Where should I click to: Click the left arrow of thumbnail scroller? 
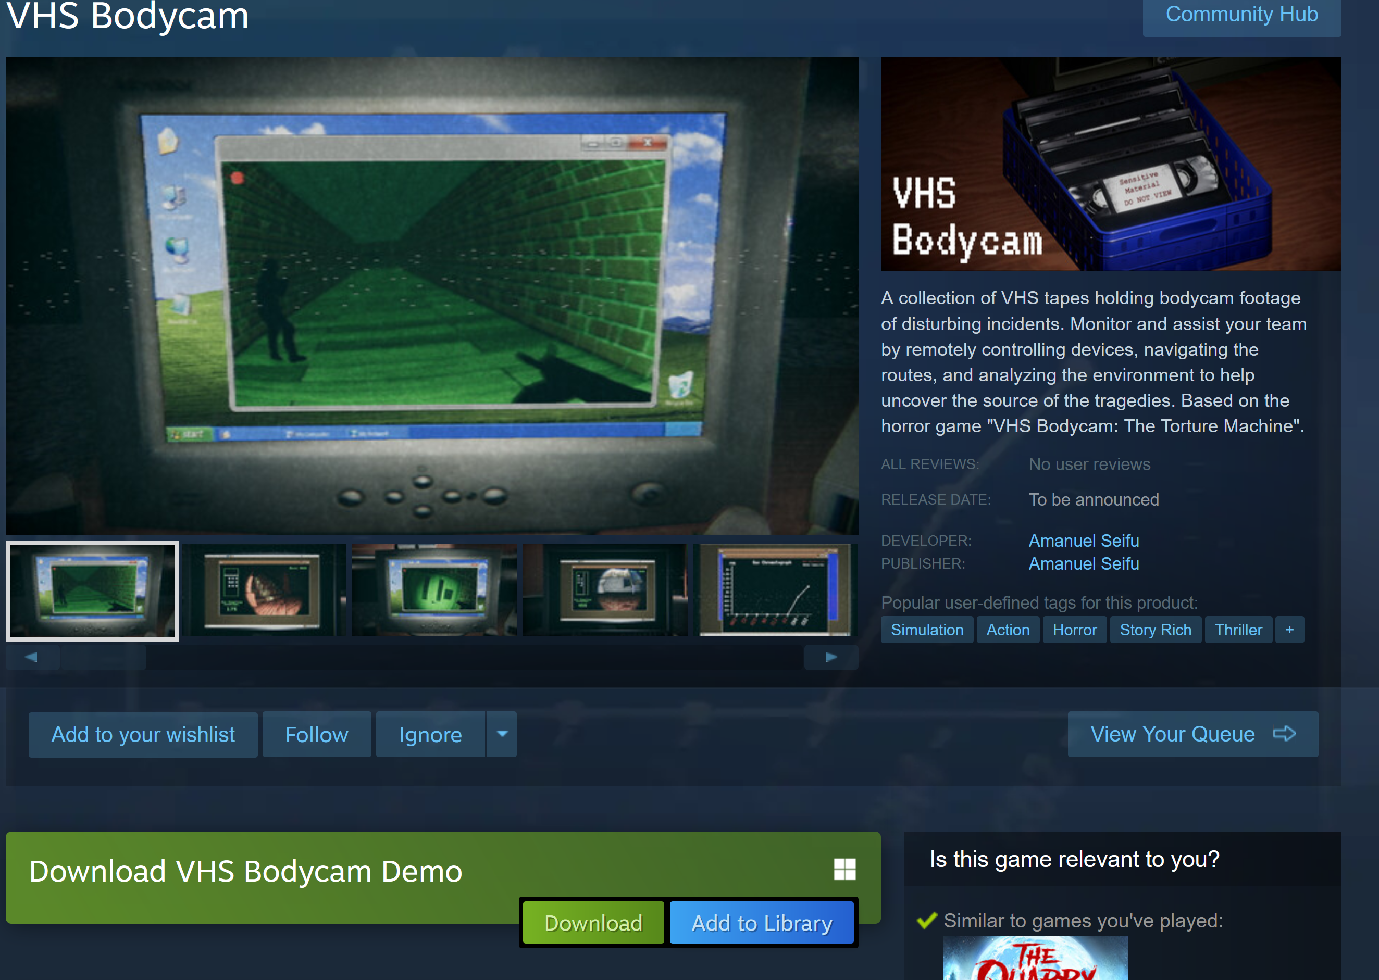coord(32,657)
